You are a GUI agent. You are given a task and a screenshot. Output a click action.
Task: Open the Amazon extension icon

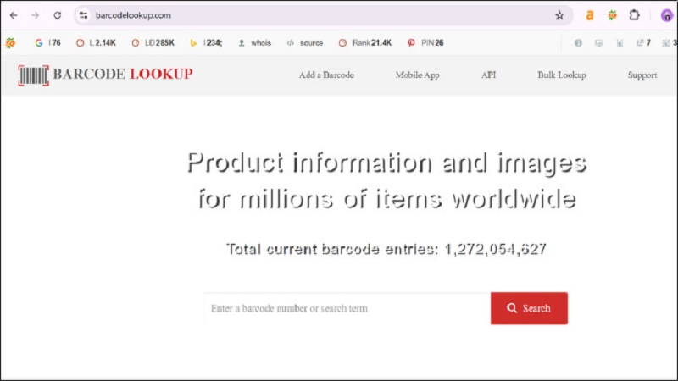click(590, 15)
